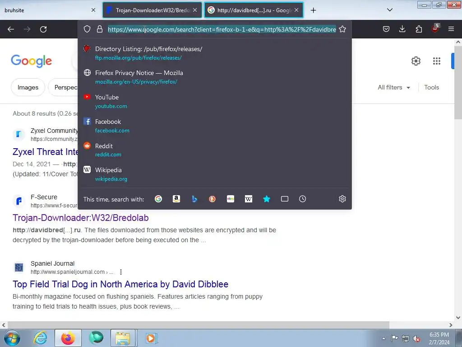Image resolution: width=462 pixels, height=347 pixels.
Task: Close the bruhsite tab
Action: pyautogui.click(x=93, y=10)
